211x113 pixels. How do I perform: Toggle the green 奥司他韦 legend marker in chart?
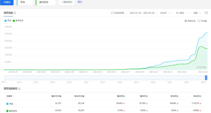14,21
